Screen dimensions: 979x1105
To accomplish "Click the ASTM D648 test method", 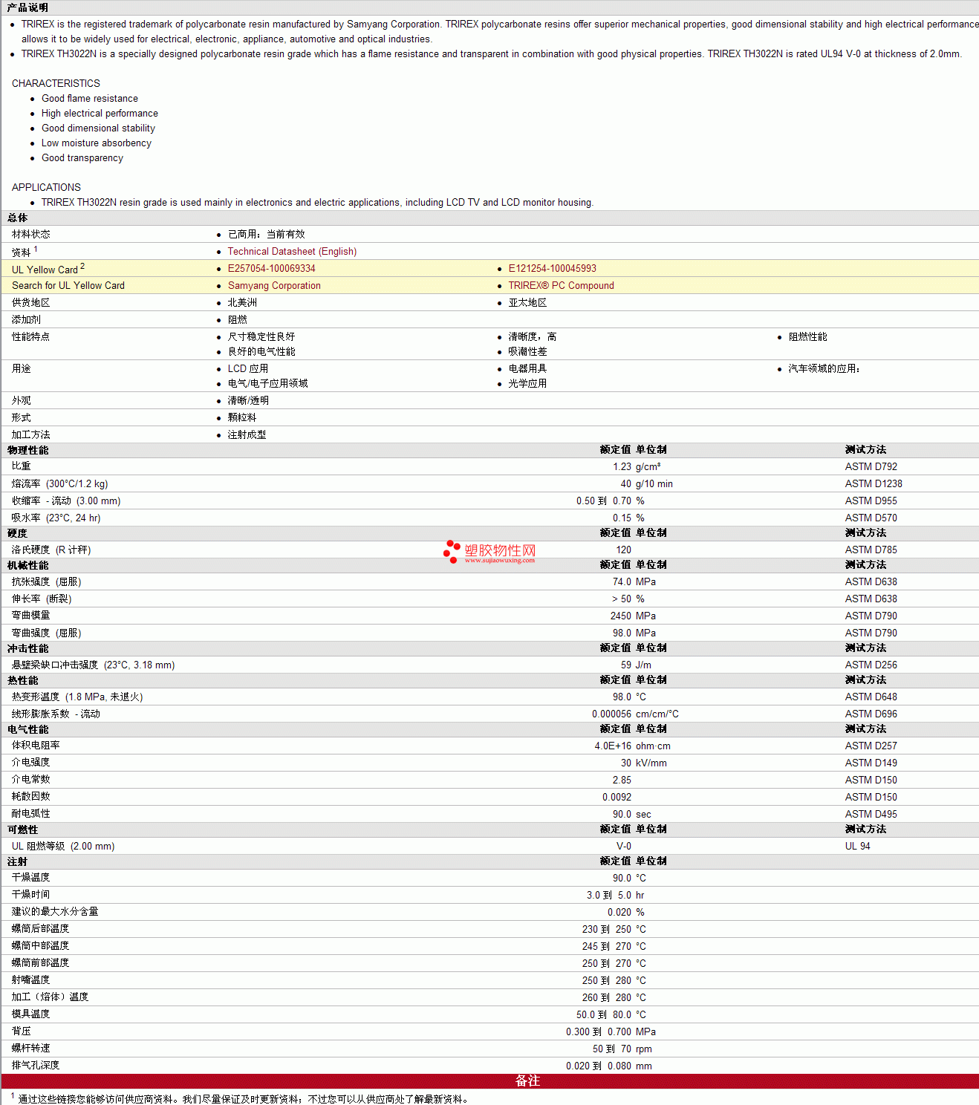I will 871,697.
